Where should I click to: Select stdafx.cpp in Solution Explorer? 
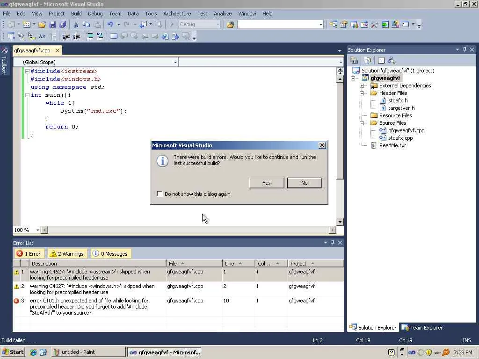(x=400, y=138)
